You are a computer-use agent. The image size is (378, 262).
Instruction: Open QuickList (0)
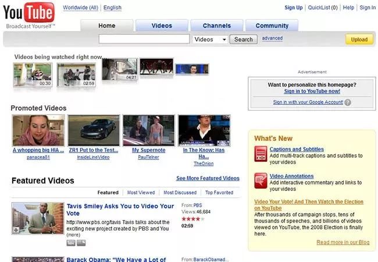click(x=323, y=8)
